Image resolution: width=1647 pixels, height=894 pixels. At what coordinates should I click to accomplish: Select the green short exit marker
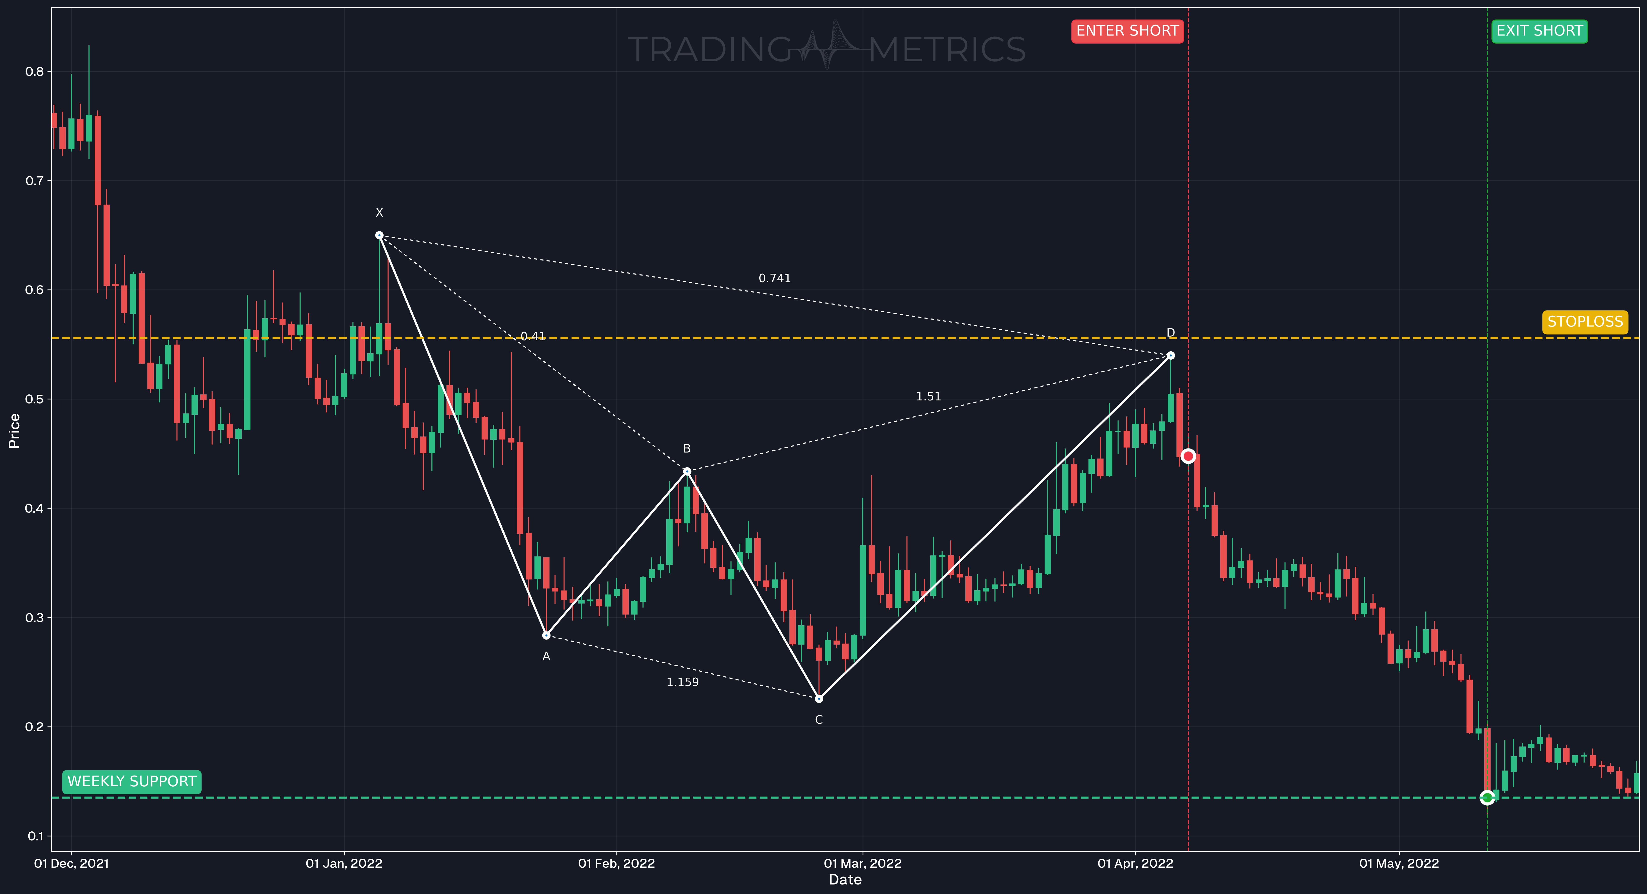[1487, 798]
